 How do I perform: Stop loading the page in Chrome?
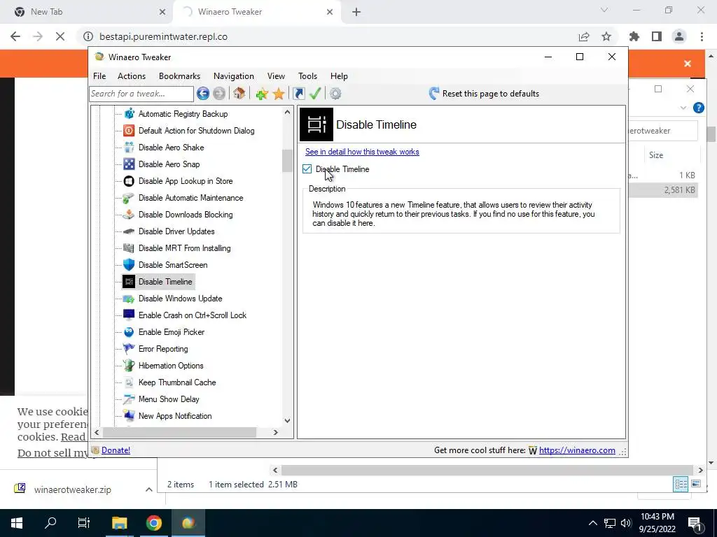coord(60,36)
